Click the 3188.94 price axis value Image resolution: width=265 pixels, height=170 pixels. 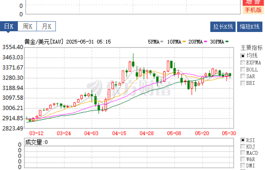(x=13, y=88)
